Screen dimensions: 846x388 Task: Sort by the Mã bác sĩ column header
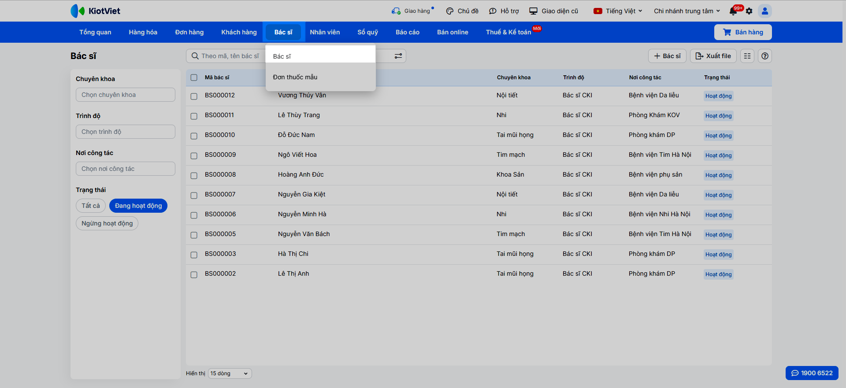(x=217, y=78)
